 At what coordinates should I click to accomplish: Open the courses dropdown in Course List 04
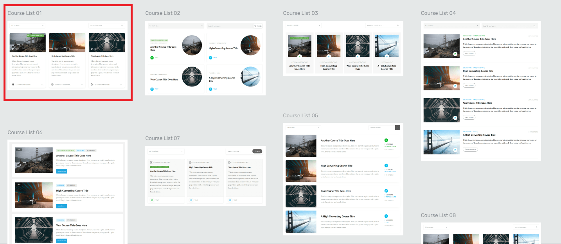click(452, 26)
